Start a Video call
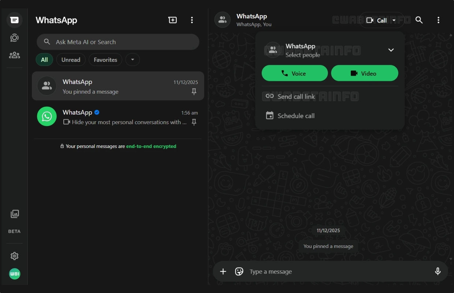Image resolution: width=454 pixels, height=293 pixels. pyautogui.click(x=365, y=73)
